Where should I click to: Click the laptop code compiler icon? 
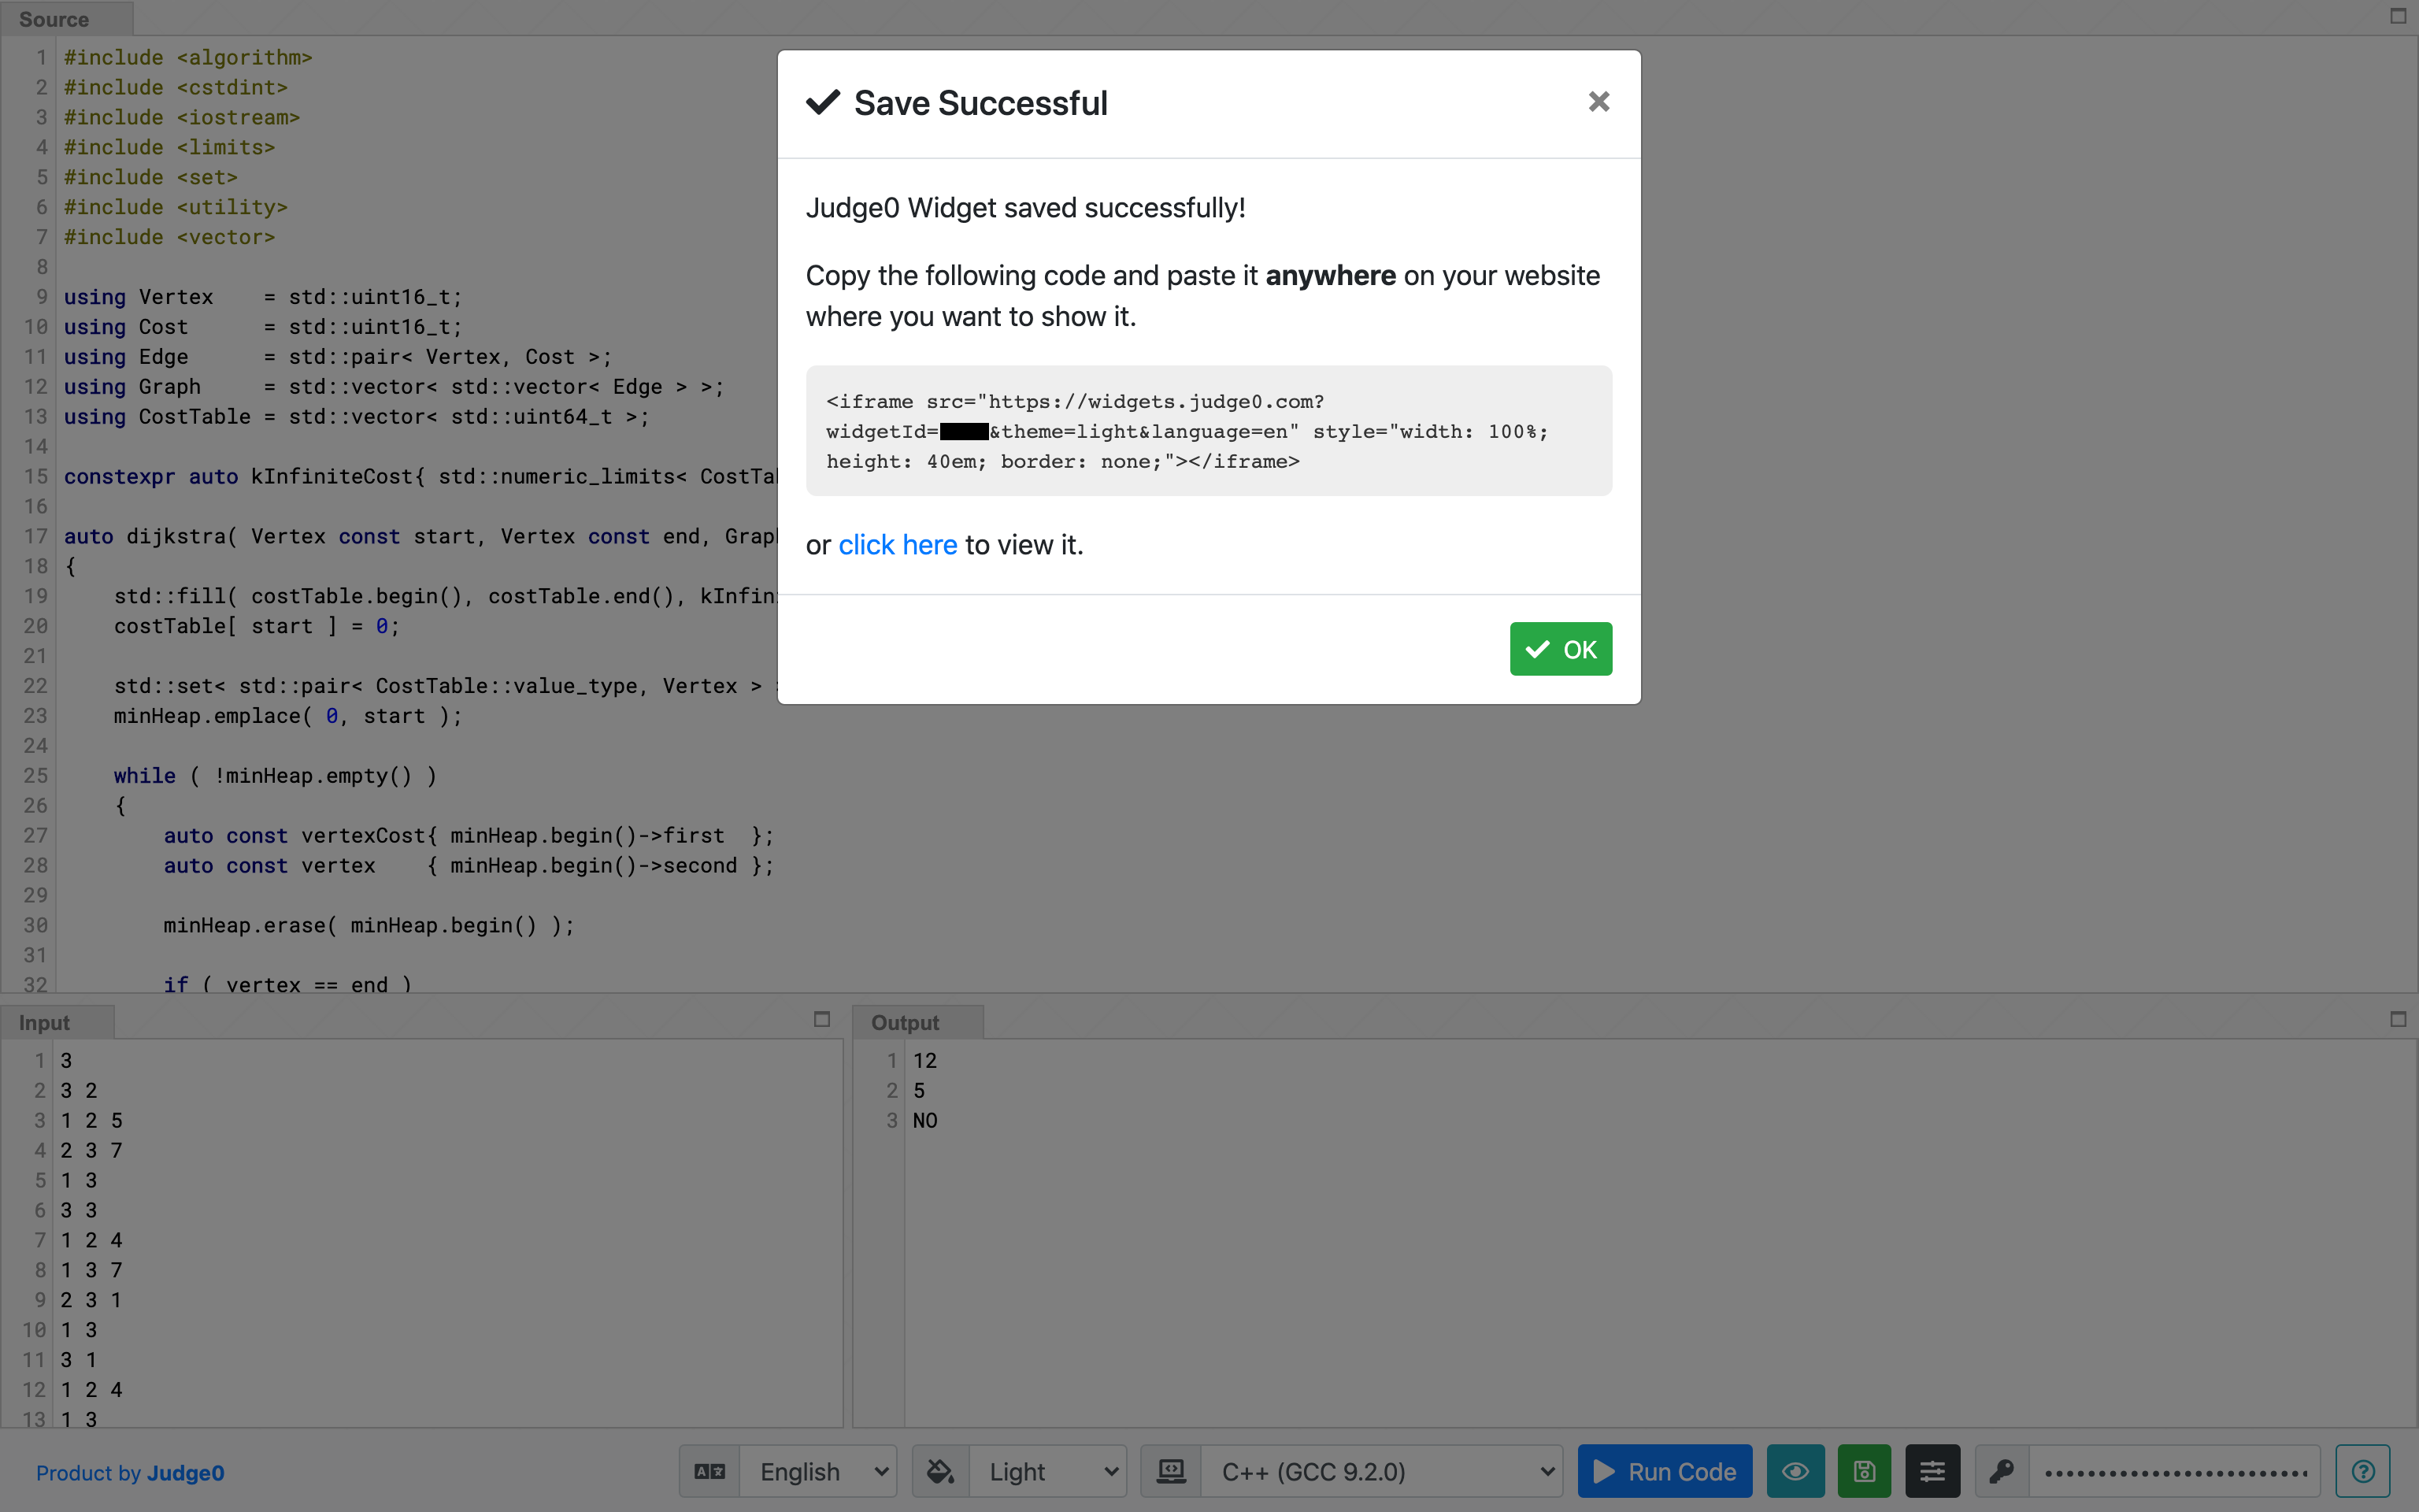point(1170,1471)
